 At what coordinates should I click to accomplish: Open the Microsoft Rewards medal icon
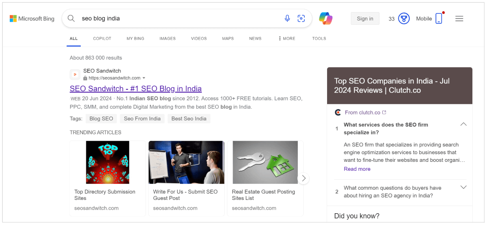pos(403,19)
